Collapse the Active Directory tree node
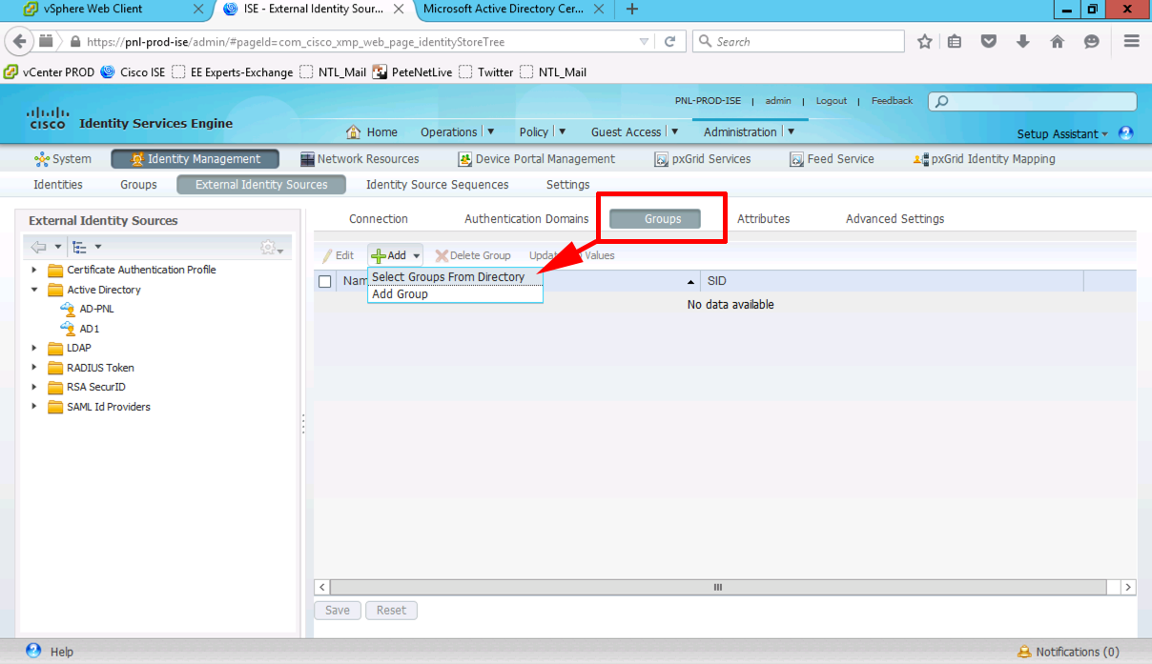Screen dimensions: 1152x664 pyautogui.click(x=35, y=290)
